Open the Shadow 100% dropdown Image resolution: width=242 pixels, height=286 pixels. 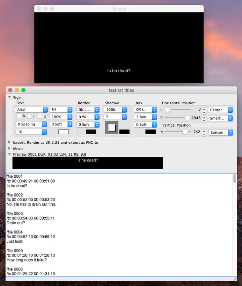pyautogui.click(x=115, y=110)
